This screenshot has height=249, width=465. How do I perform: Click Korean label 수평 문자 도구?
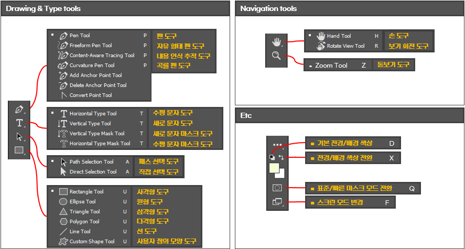173,113
